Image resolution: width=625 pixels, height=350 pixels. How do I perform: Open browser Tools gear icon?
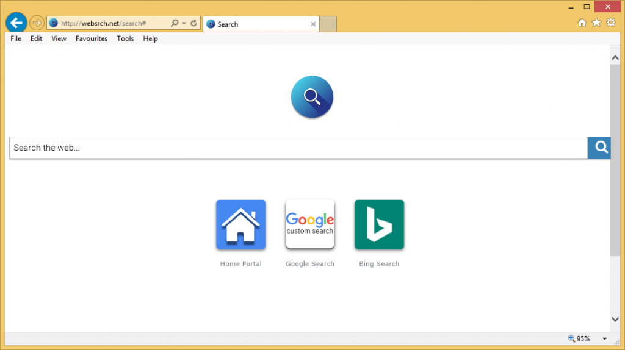tap(611, 23)
